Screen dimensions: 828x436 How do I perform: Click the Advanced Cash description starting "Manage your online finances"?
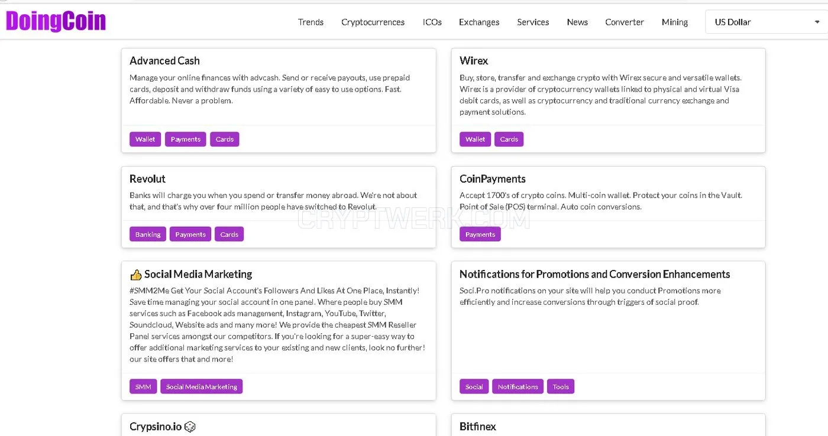click(x=270, y=89)
